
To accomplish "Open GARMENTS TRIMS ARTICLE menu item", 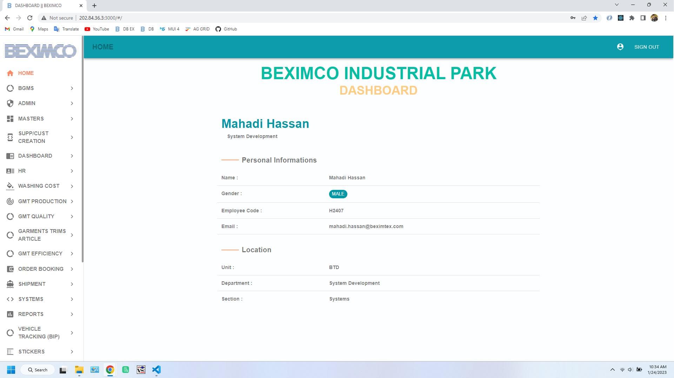I will pyautogui.click(x=41, y=235).
